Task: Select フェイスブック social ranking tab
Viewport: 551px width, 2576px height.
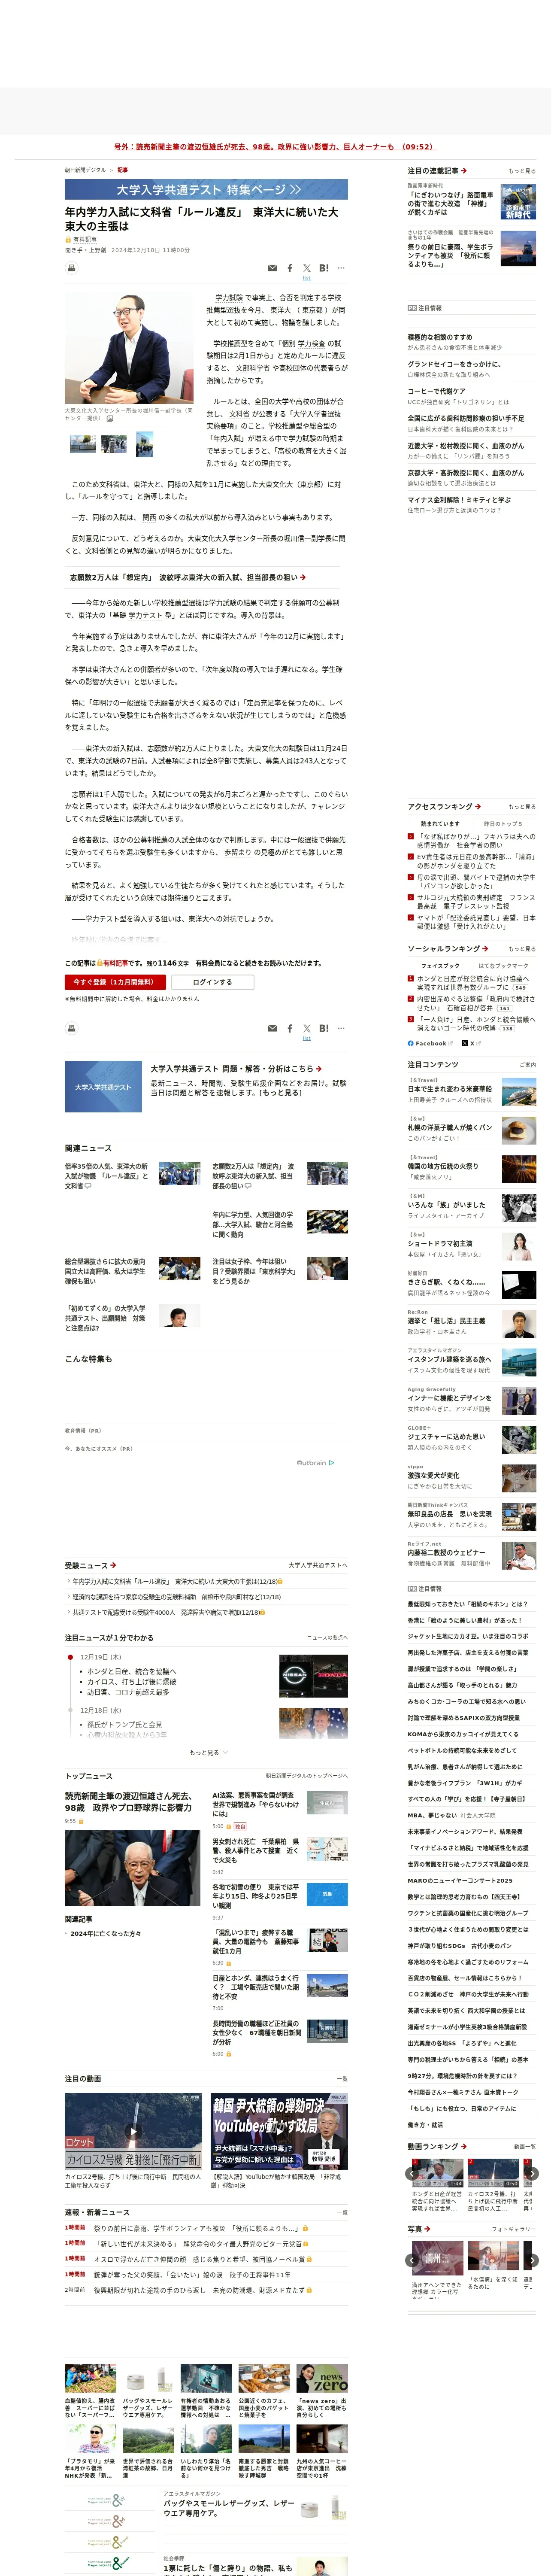Action: pos(440,966)
